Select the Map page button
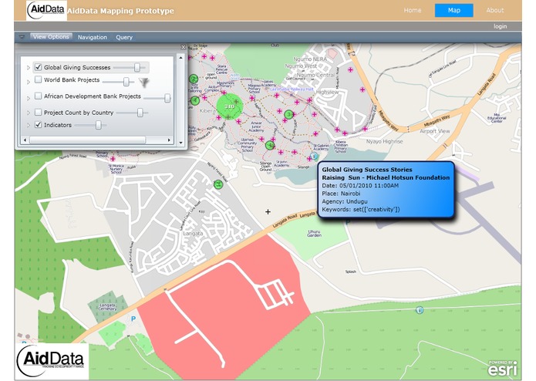The image size is (536, 381). point(454,10)
